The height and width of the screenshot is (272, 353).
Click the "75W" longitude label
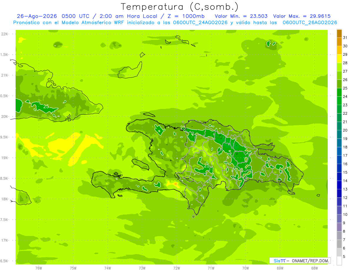[73, 268]
